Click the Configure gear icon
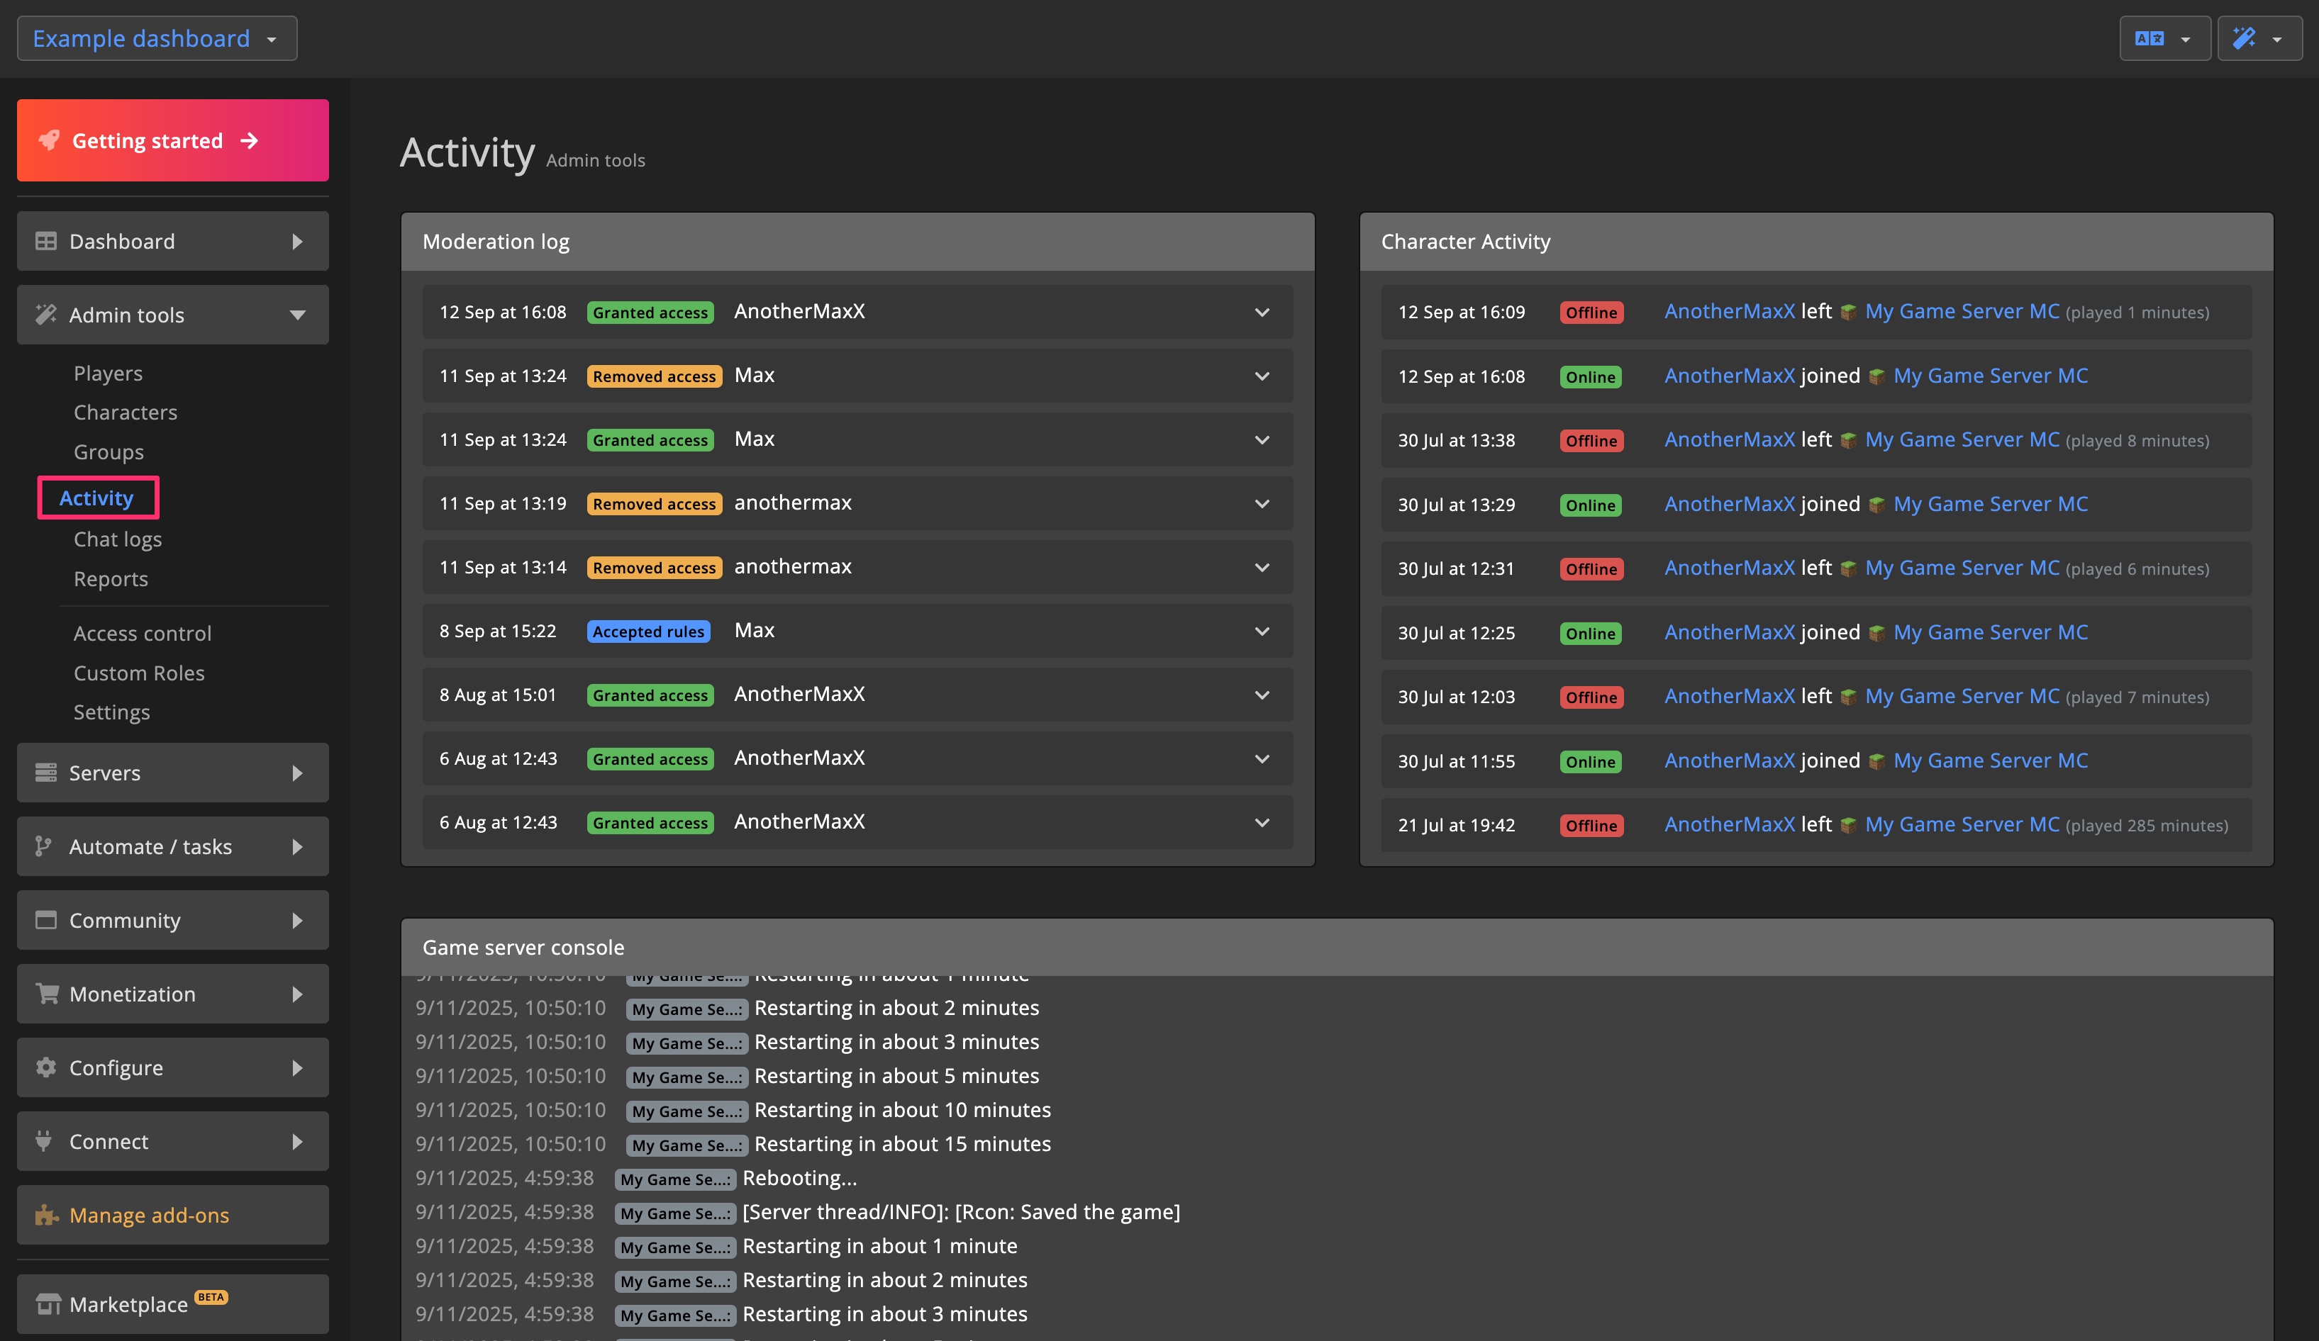Screen dimensions: 2319x1341 coord(46,1067)
